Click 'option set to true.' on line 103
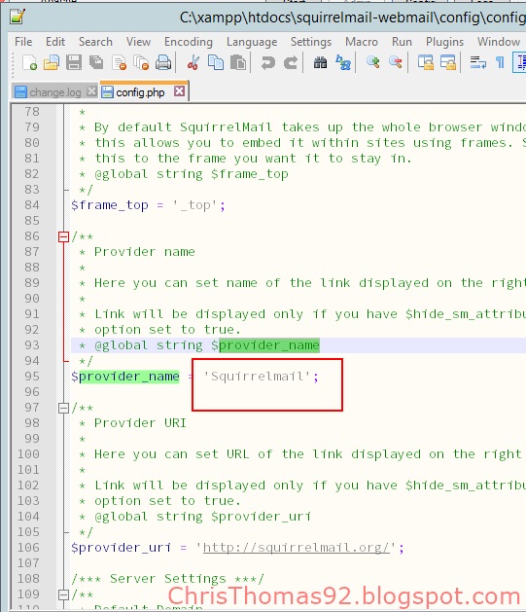 pyautogui.click(x=167, y=501)
